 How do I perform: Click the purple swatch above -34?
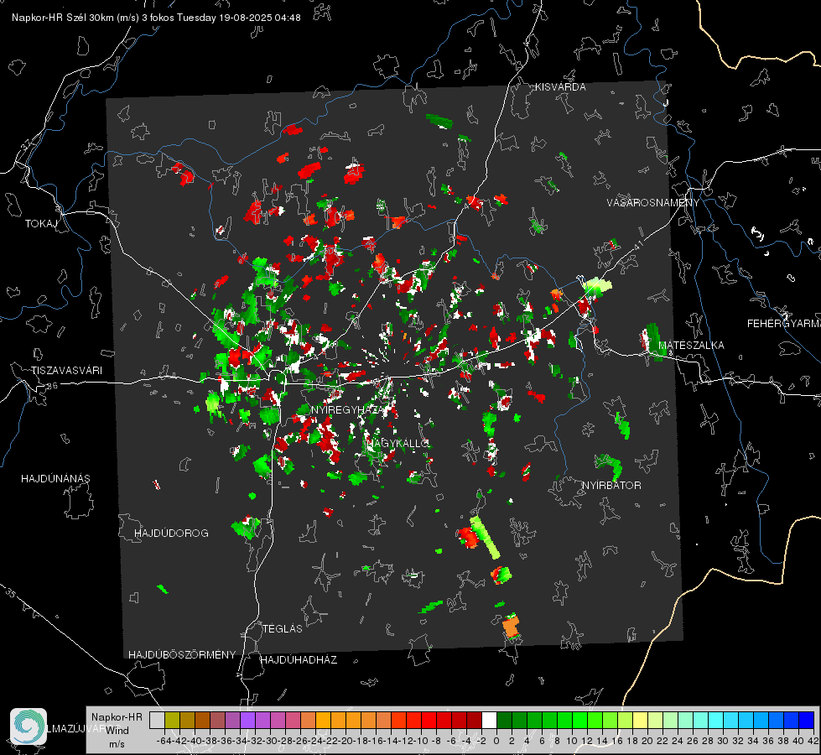(x=247, y=720)
